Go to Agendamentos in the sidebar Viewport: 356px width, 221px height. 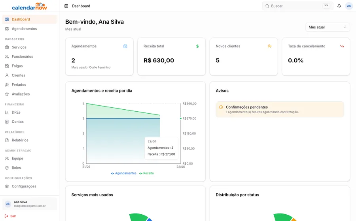click(30, 29)
